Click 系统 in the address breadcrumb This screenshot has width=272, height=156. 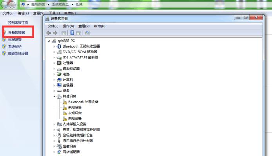(79, 5)
